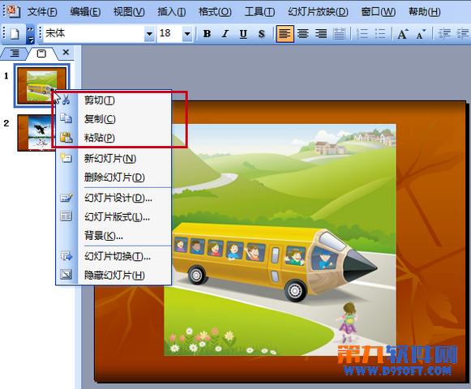Toggle Underline formatting button

[243, 34]
